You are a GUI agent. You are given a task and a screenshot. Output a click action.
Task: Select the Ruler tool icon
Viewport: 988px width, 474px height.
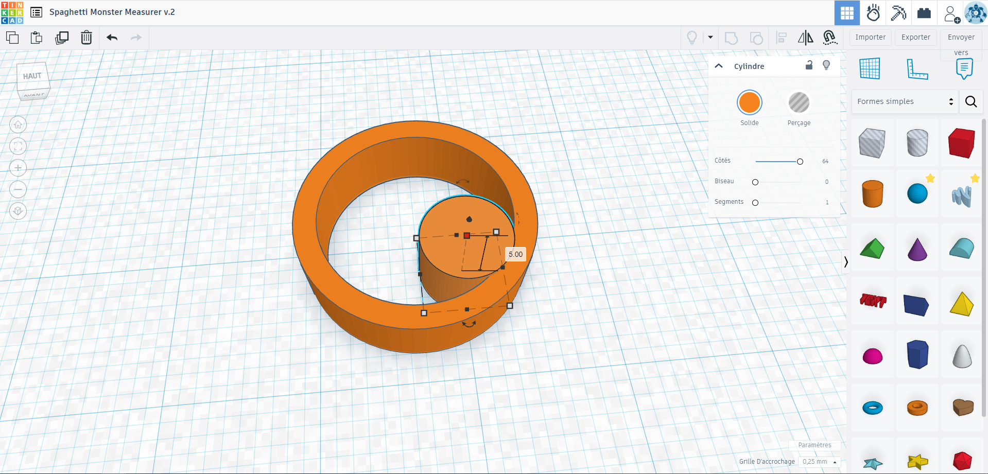917,69
